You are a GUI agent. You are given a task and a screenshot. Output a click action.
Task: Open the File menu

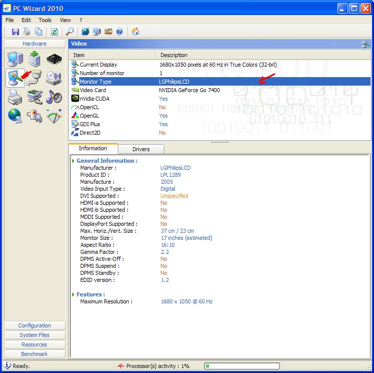point(10,20)
